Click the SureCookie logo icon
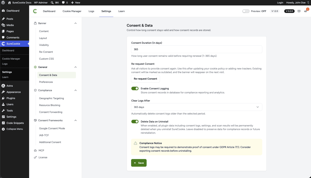Screen dimensions: 311x178 pyautogui.click(x=35, y=11)
